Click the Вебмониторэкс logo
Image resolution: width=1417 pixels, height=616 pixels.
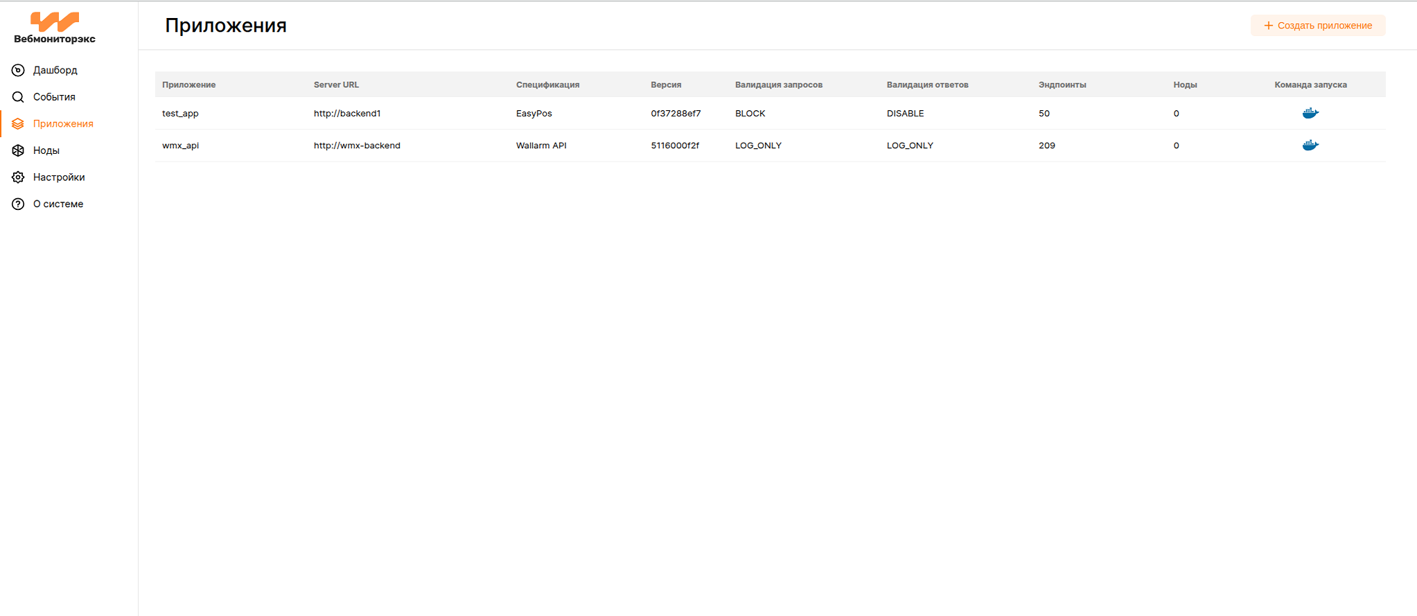[55, 28]
